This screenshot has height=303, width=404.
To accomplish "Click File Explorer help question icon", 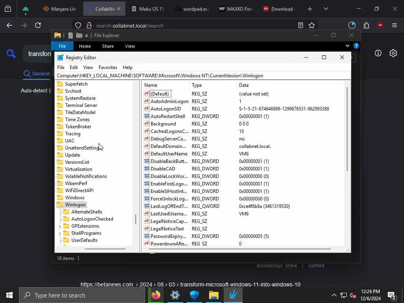I will 356,46.
